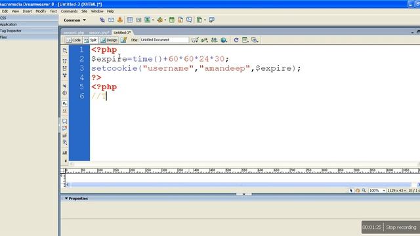Expand the CSS panel group
Viewport: 420px width, 236px height.
29,18
